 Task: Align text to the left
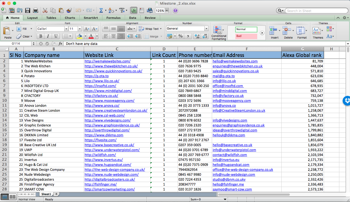pyautogui.click(x=106, y=36)
